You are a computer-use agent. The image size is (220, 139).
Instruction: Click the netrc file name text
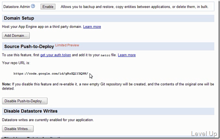[x=105, y=55]
